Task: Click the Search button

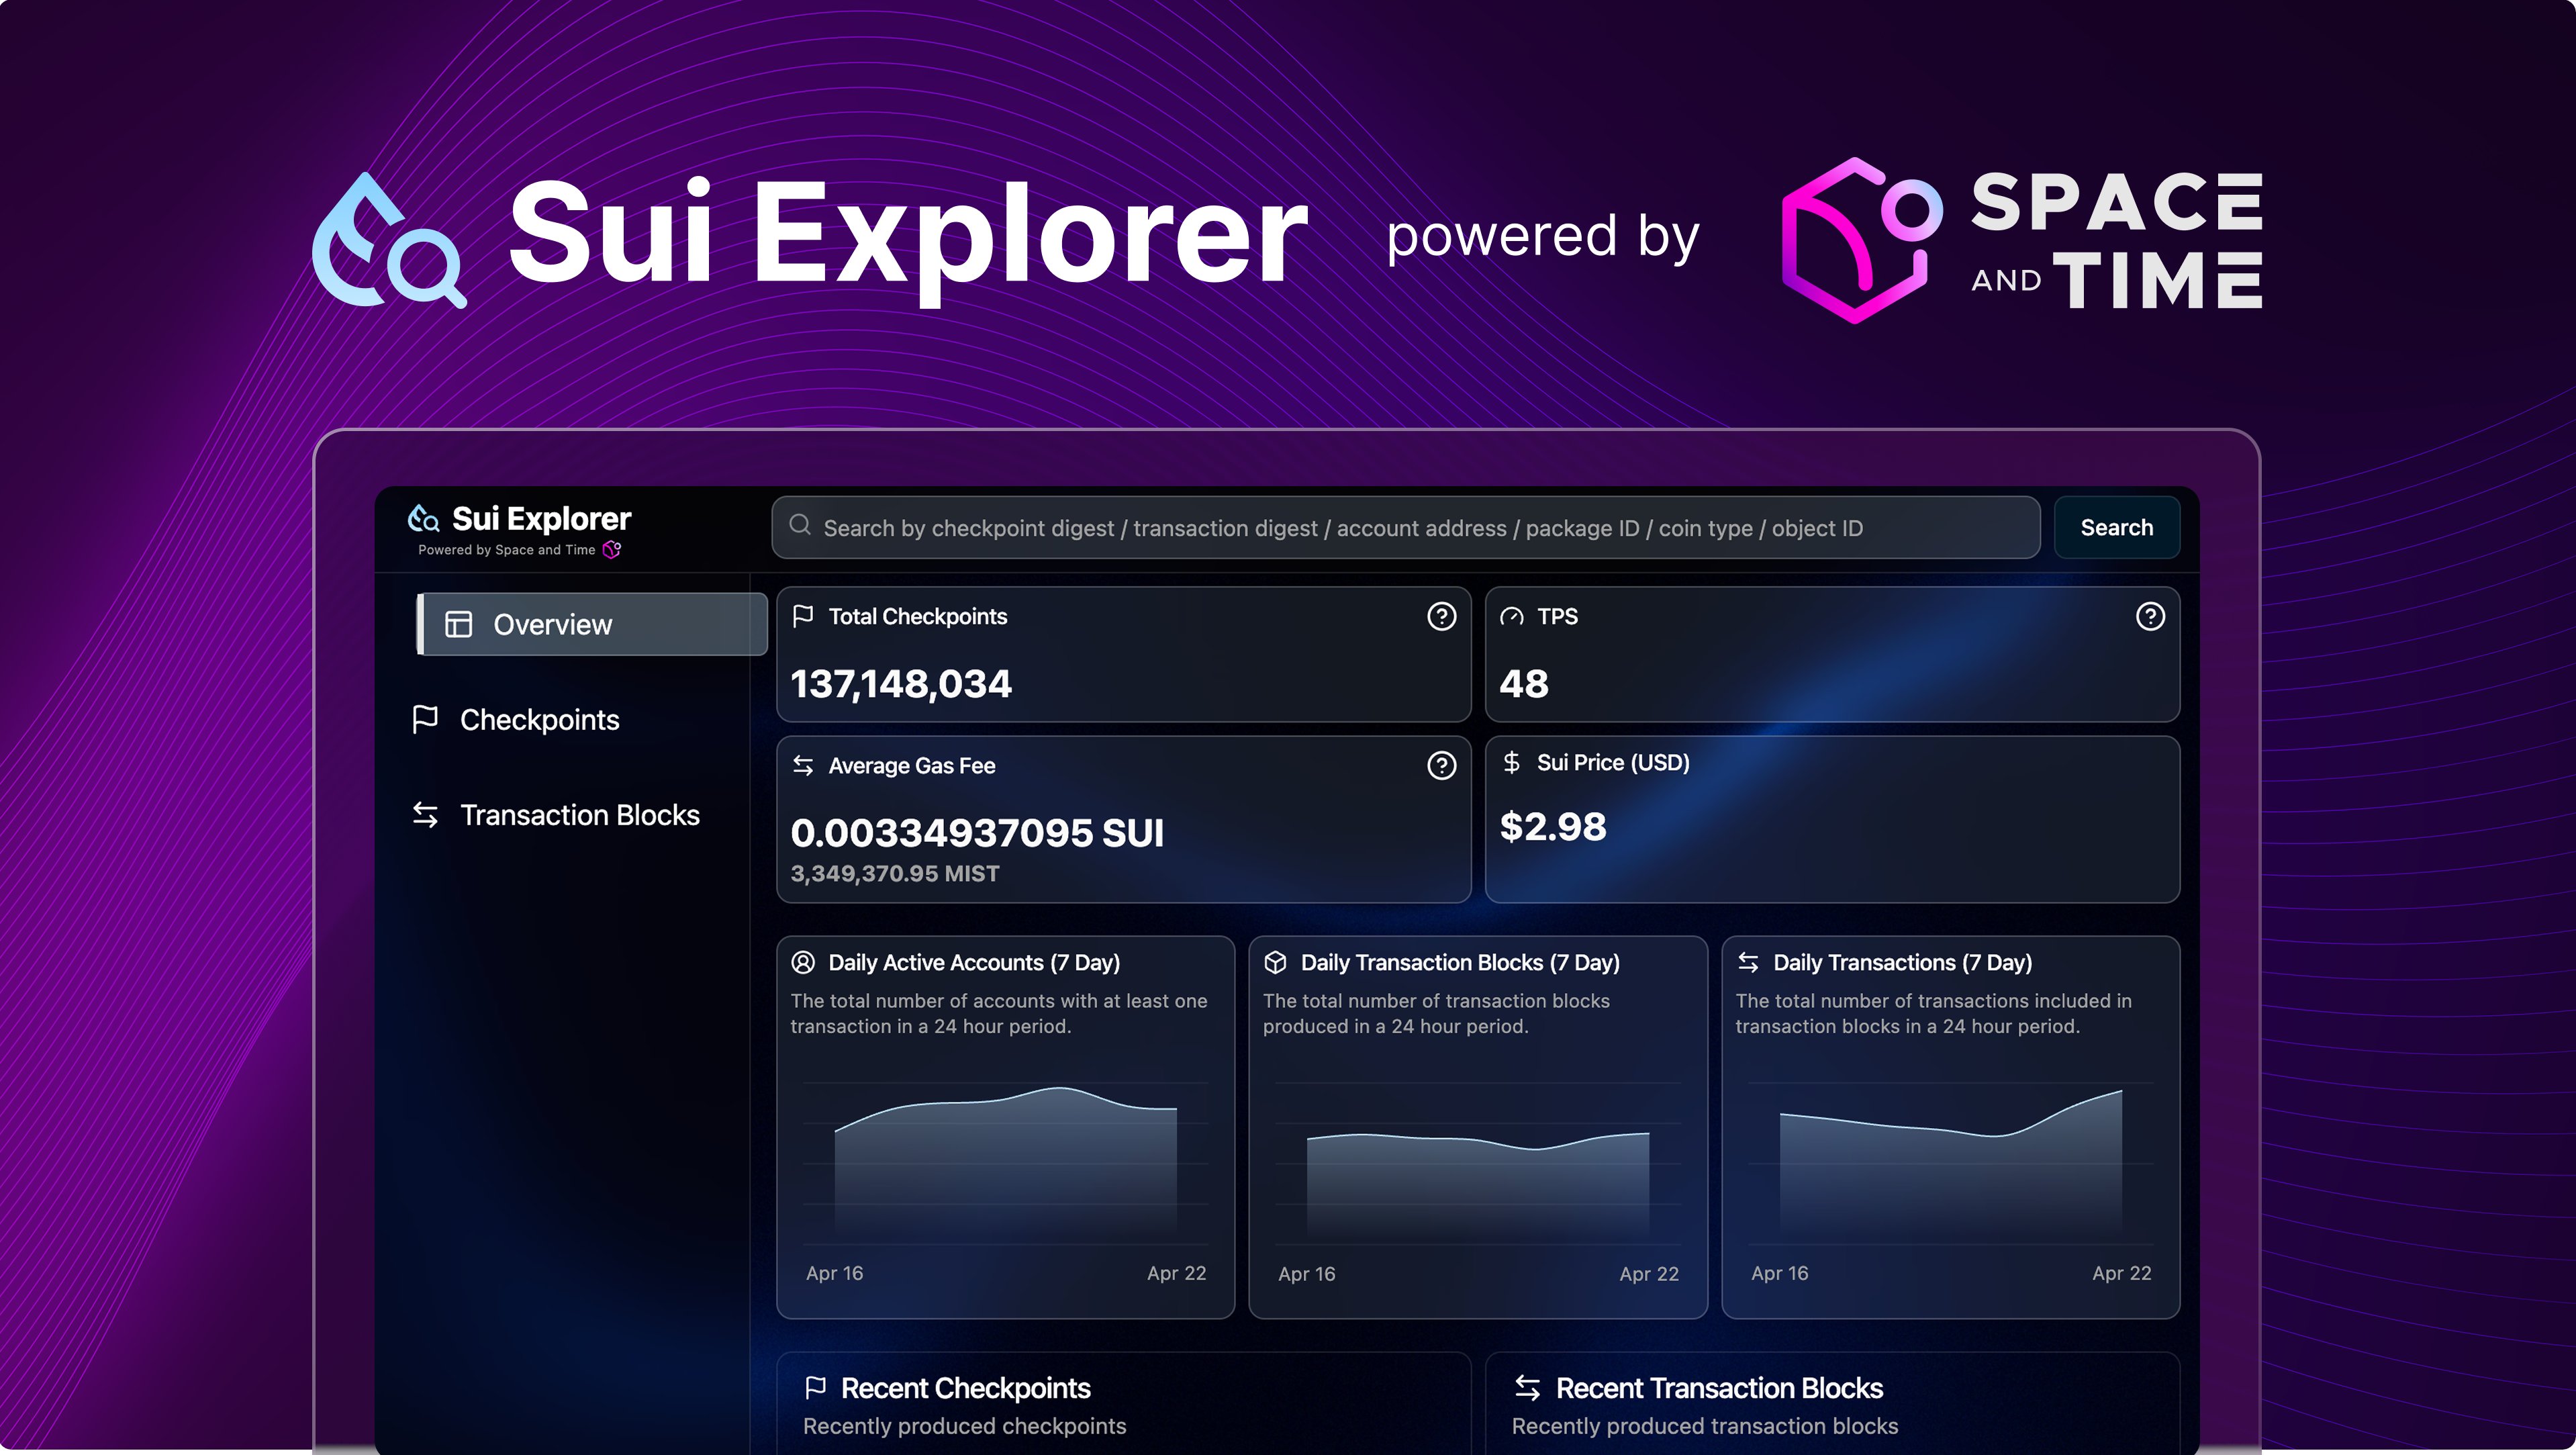Action: (2116, 527)
